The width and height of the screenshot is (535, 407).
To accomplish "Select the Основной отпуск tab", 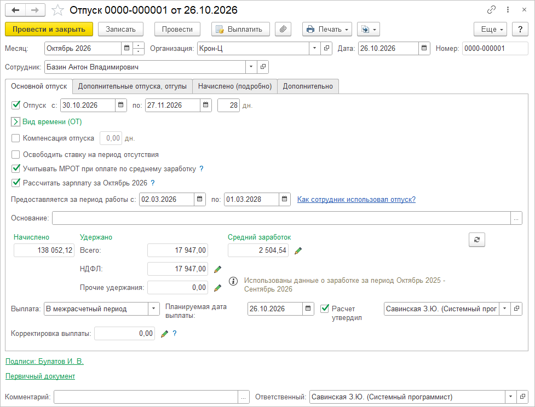I will [x=39, y=86].
